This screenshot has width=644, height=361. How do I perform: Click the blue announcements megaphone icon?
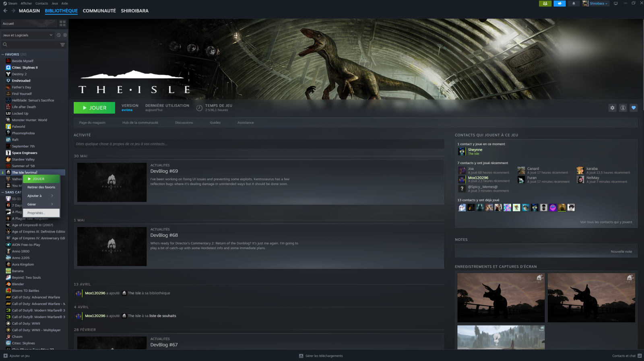(x=559, y=3)
